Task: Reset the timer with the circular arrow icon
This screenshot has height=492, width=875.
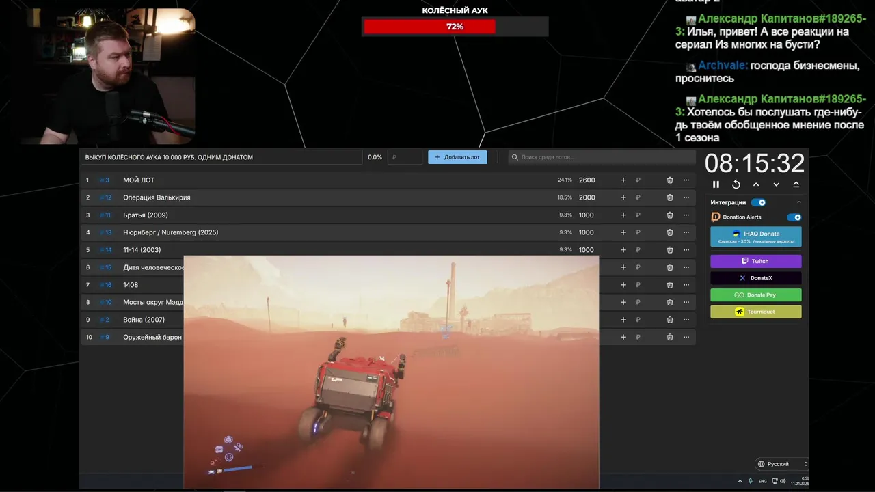Action: click(x=736, y=184)
